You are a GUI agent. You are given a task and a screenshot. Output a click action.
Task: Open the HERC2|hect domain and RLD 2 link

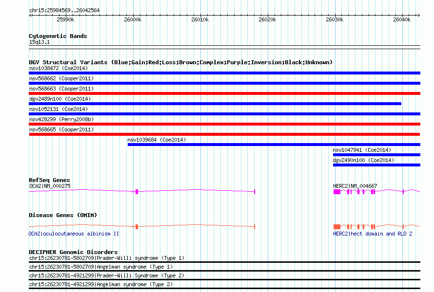[x=373, y=234]
